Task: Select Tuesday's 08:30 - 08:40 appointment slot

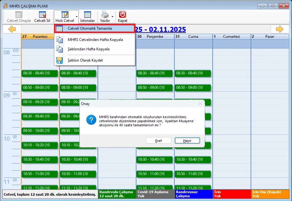Action: tap(78, 73)
